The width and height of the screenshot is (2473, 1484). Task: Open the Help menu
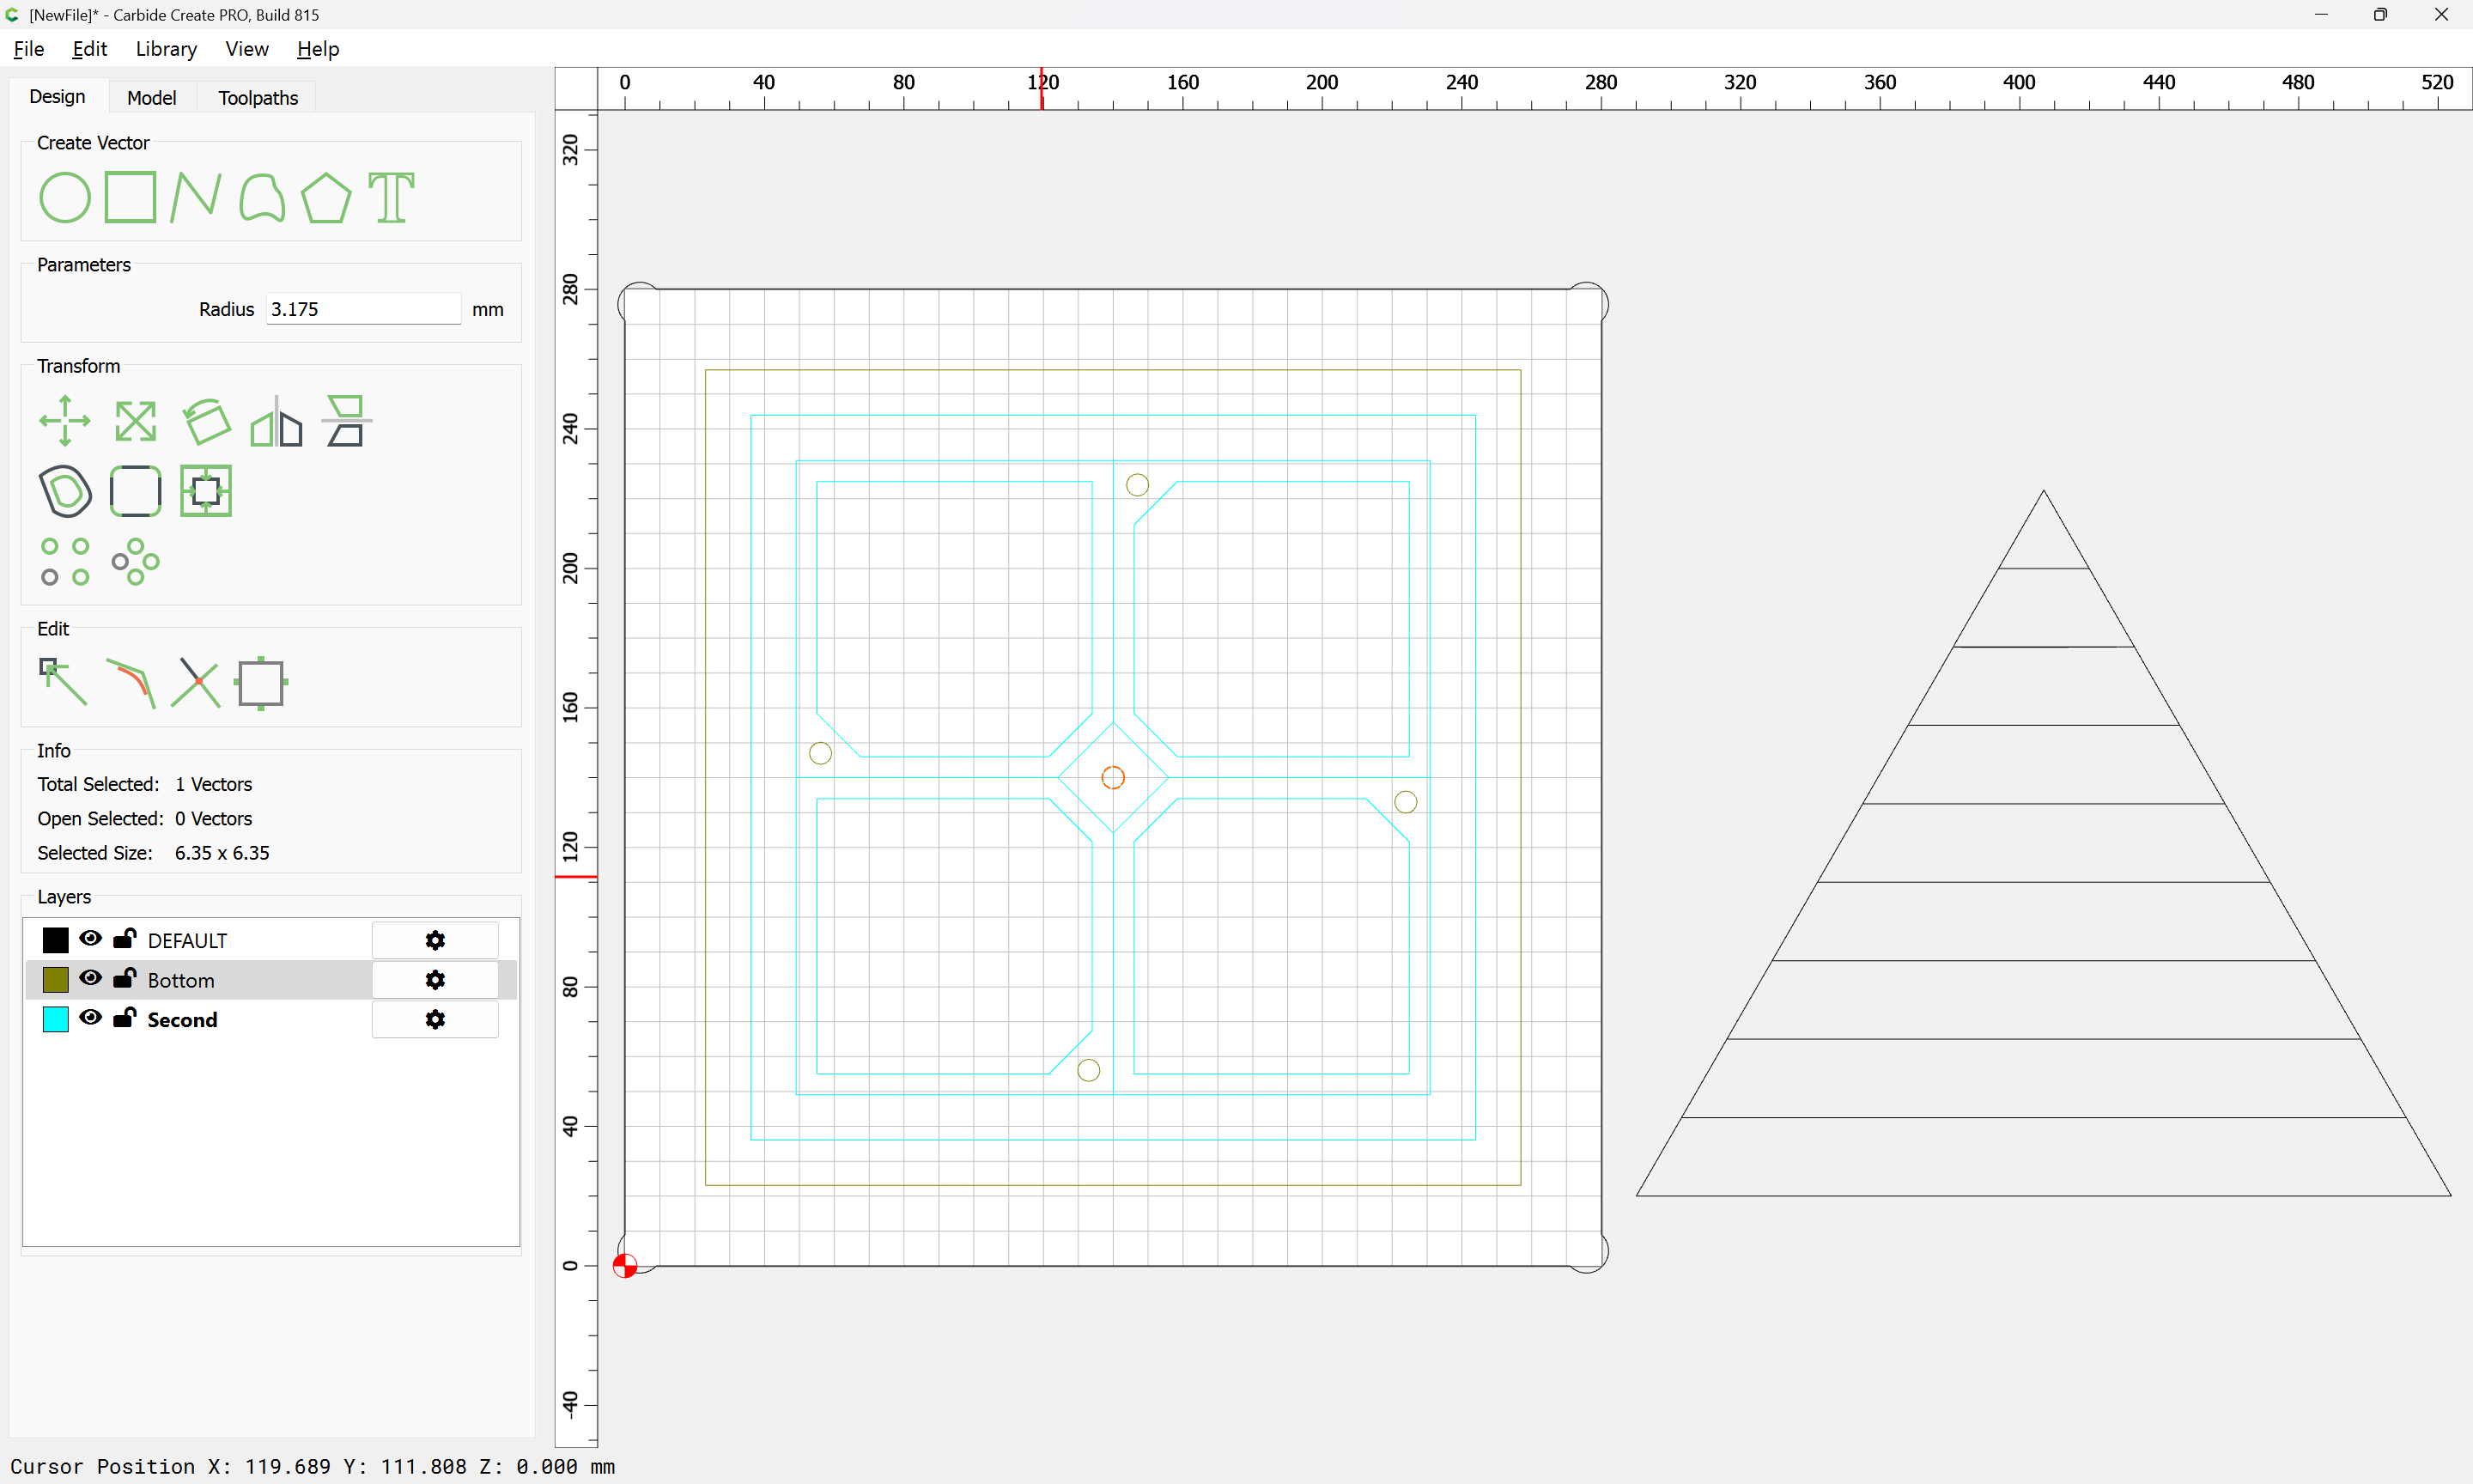coord(318,49)
